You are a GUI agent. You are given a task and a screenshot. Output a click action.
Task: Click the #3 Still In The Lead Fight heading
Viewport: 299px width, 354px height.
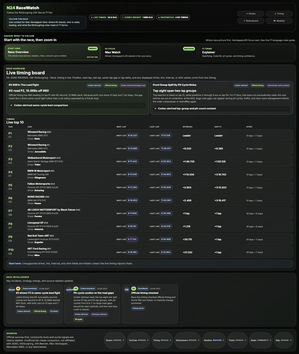(24, 85)
